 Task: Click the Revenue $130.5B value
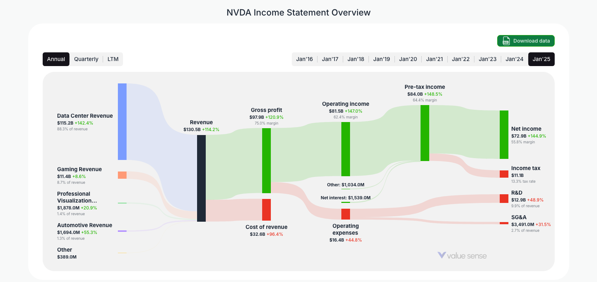click(x=192, y=130)
